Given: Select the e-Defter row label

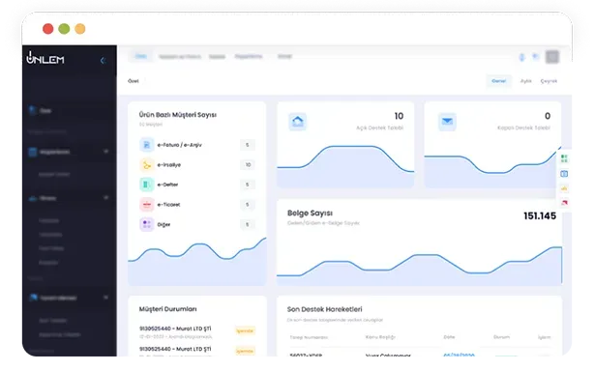Looking at the screenshot, I should [x=167, y=185].
